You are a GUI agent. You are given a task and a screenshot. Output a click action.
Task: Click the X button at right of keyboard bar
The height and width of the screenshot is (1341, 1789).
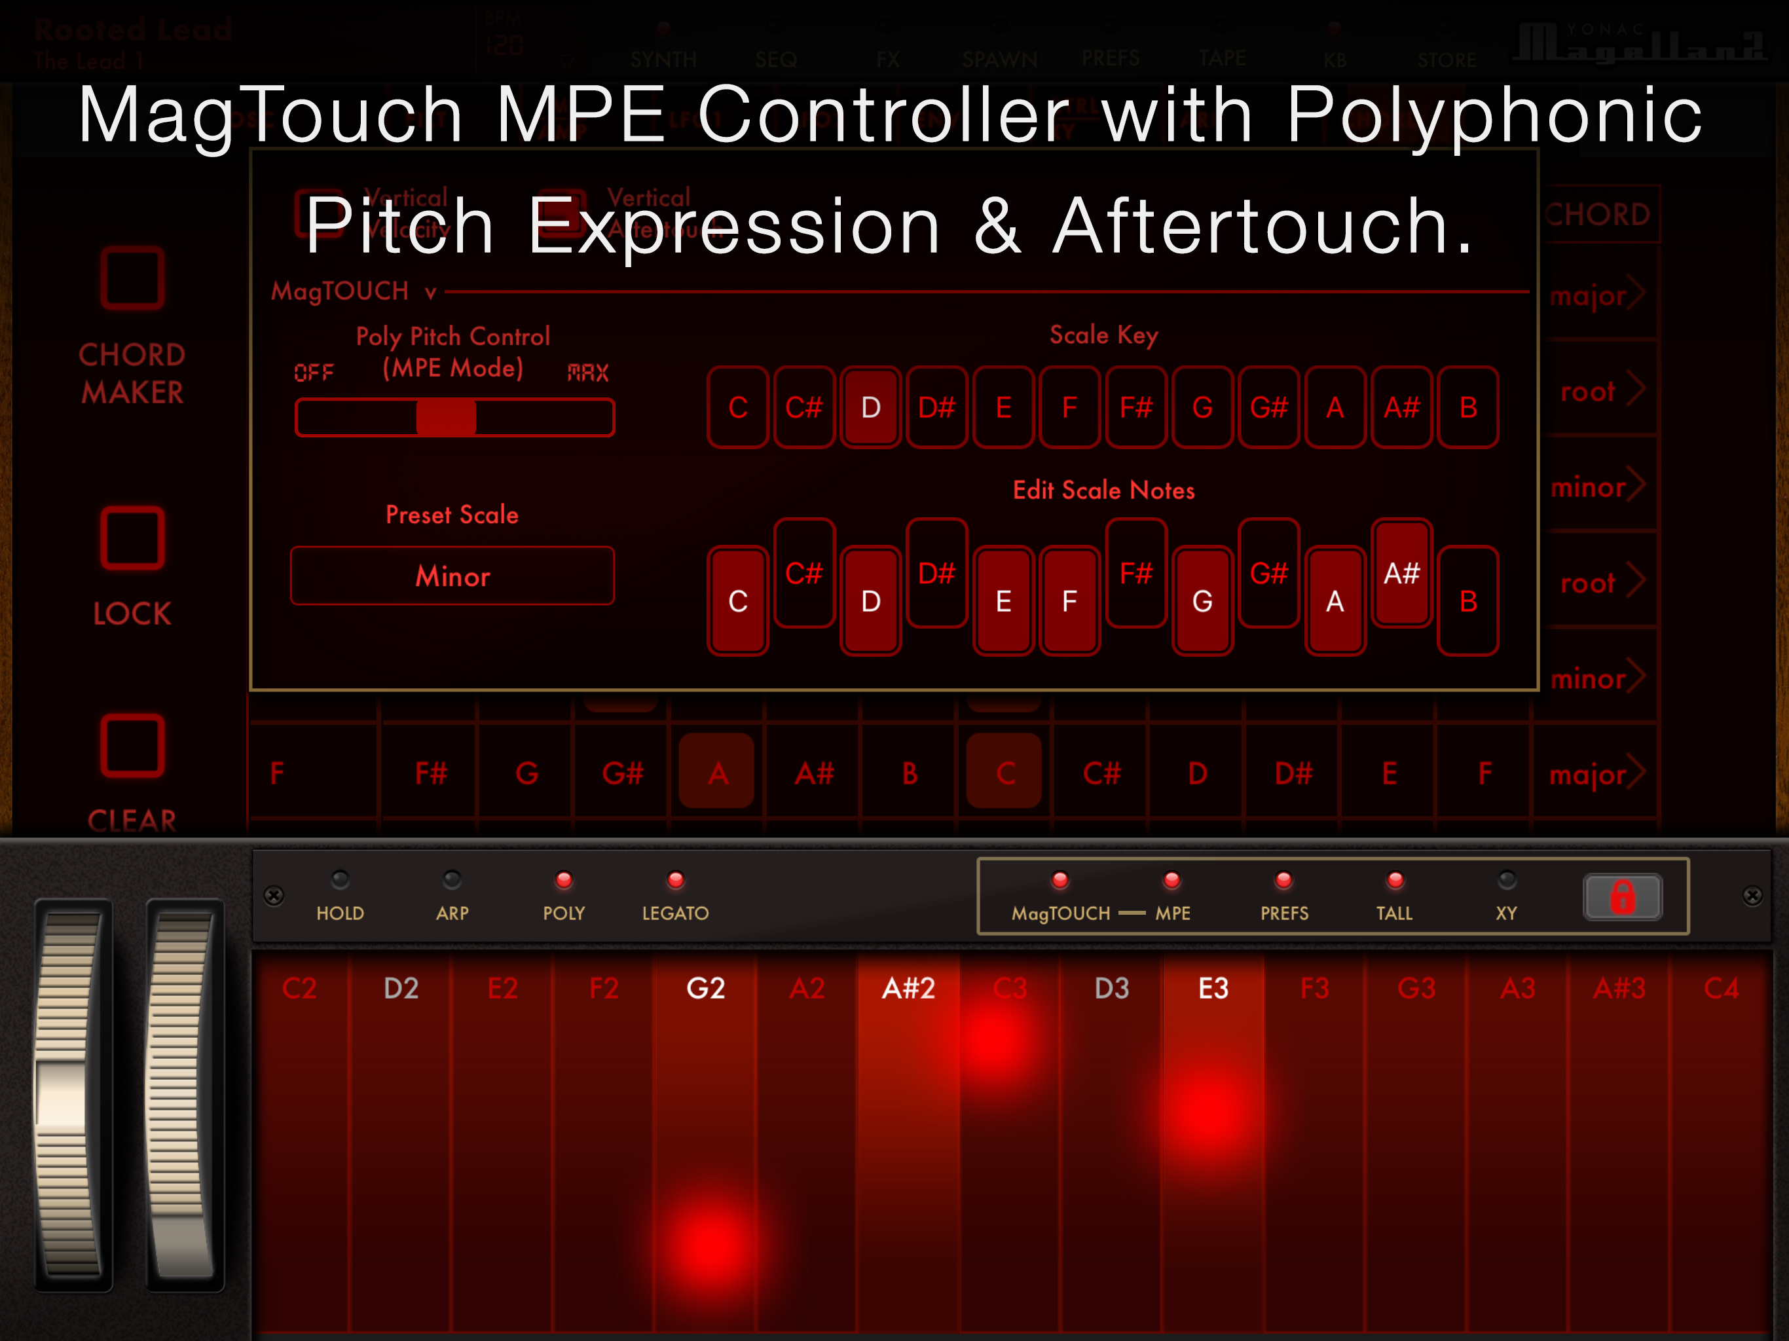(1752, 895)
